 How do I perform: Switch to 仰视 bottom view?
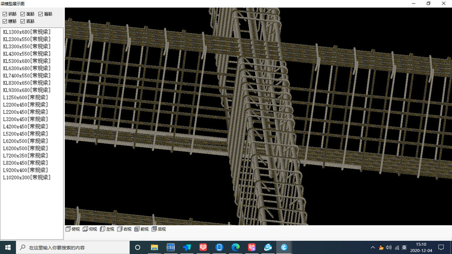click(90, 229)
